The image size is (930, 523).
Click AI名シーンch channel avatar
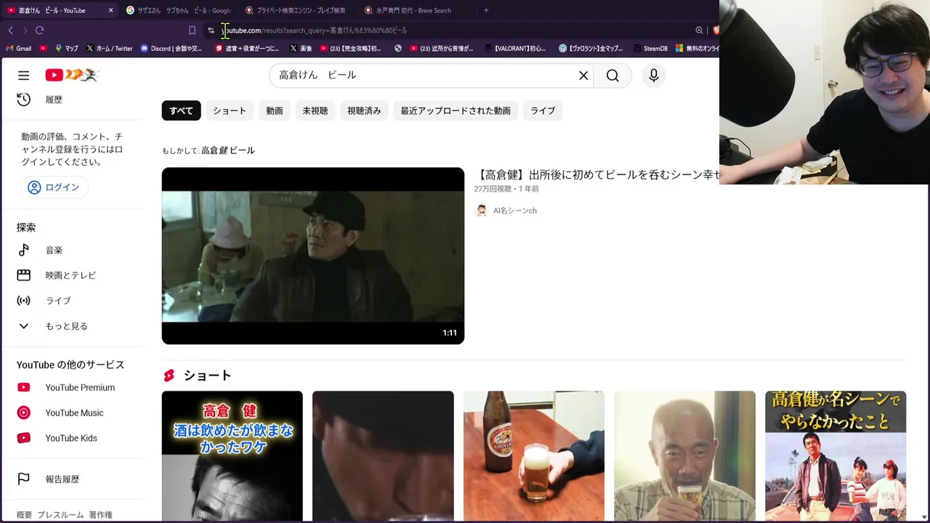pyautogui.click(x=481, y=211)
